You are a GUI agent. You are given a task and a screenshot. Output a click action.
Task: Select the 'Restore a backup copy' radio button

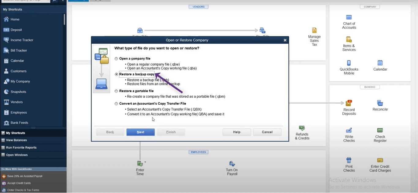point(116,74)
